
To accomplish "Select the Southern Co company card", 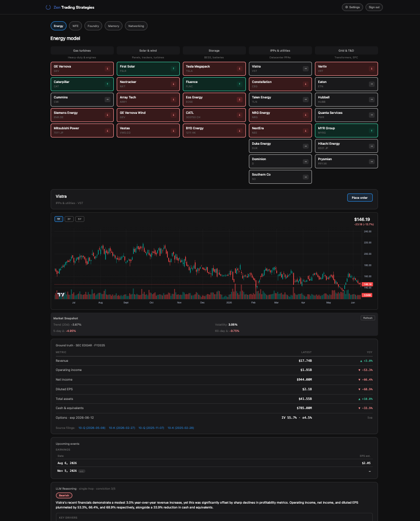I will [280, 177].
